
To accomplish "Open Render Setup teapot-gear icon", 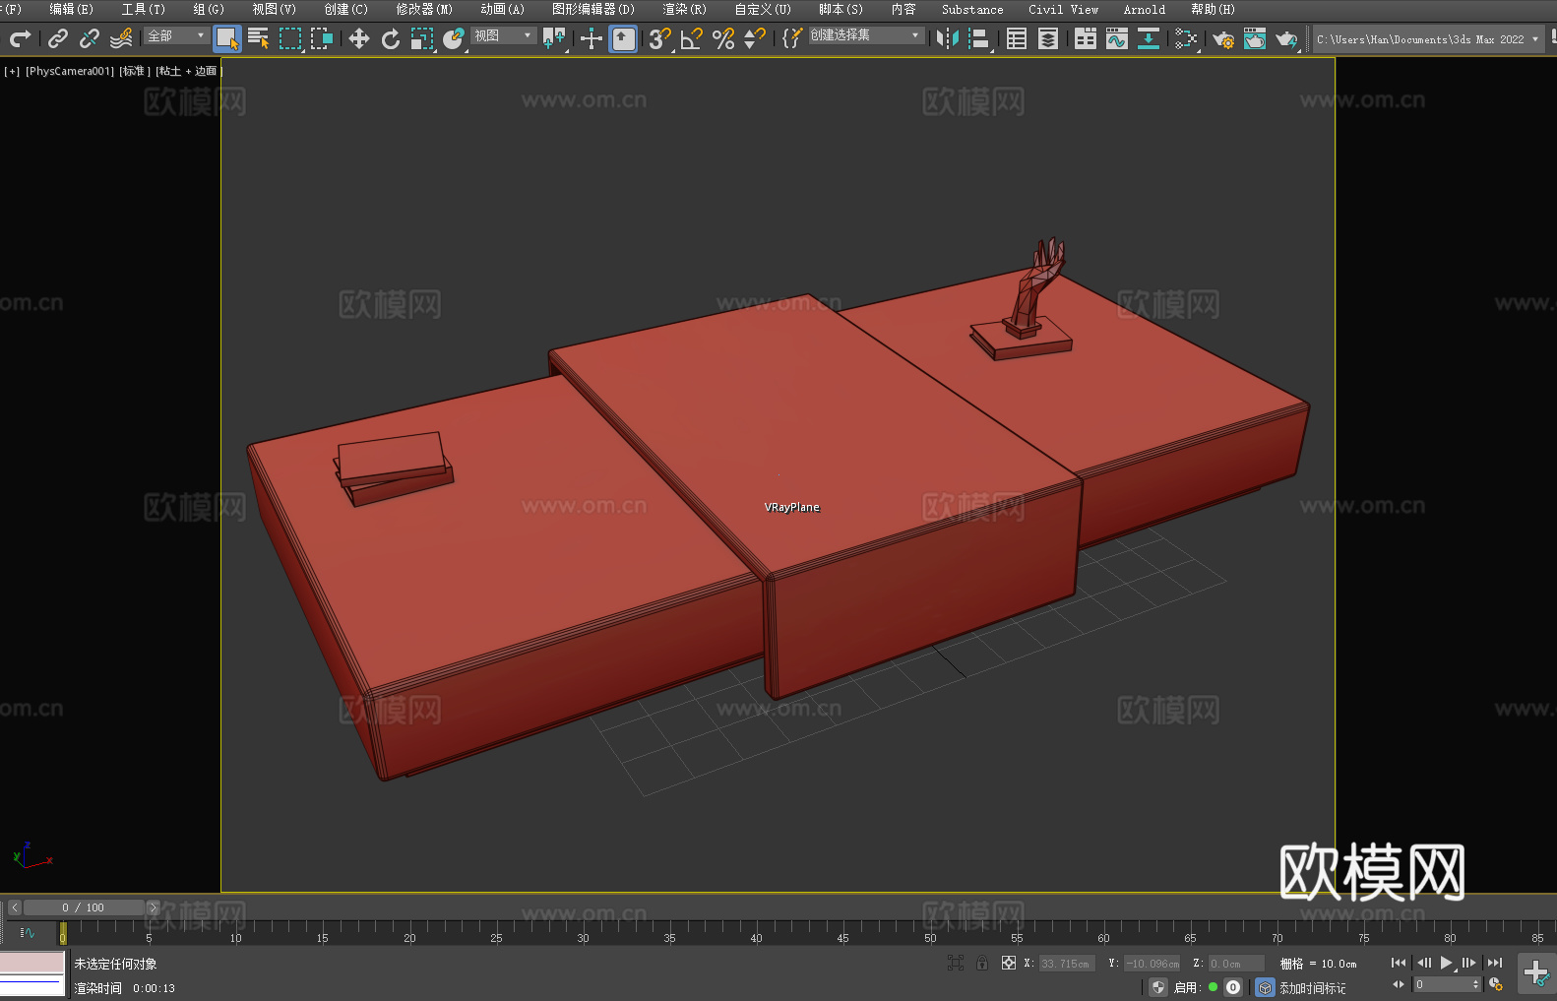I will point(1223,38).
